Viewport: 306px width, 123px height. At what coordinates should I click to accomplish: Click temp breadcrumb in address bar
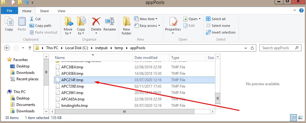point(119,48)
